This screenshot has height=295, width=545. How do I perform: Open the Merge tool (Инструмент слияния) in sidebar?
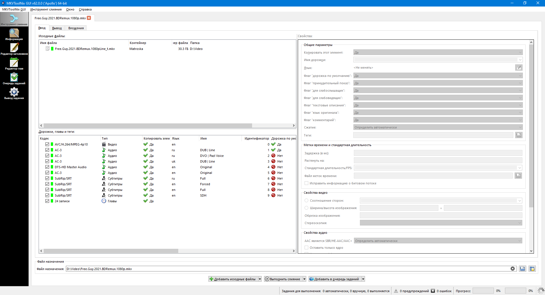tap(14, 20)
